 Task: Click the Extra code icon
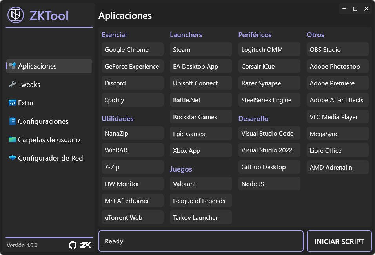coord(12,103)
